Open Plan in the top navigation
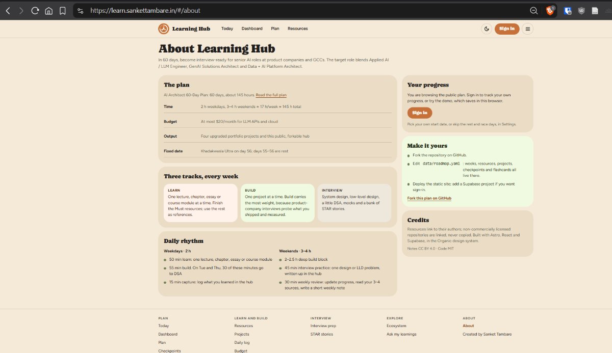Viewport: 612px width, 353px height. tap(275, 29)
